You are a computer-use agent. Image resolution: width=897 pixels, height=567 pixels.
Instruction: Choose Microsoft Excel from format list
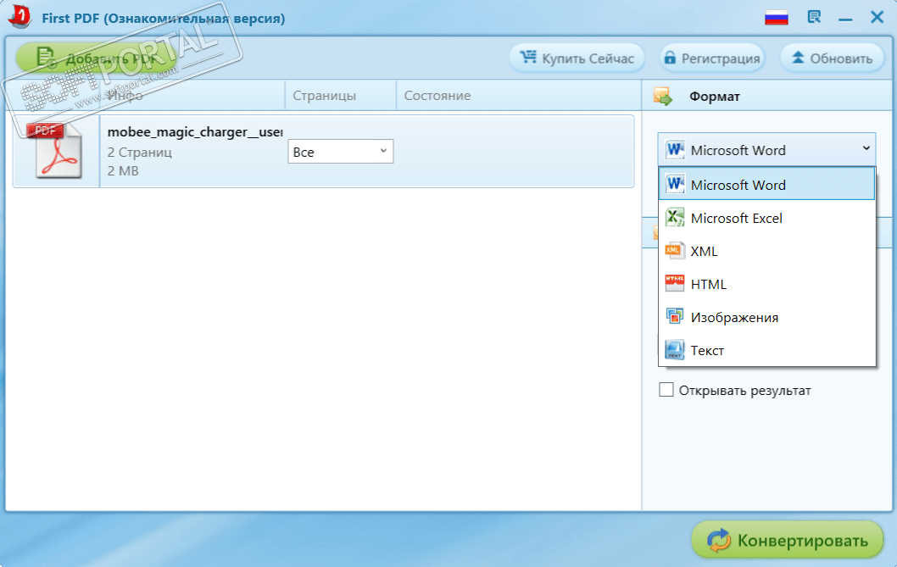tap(766, 218)
